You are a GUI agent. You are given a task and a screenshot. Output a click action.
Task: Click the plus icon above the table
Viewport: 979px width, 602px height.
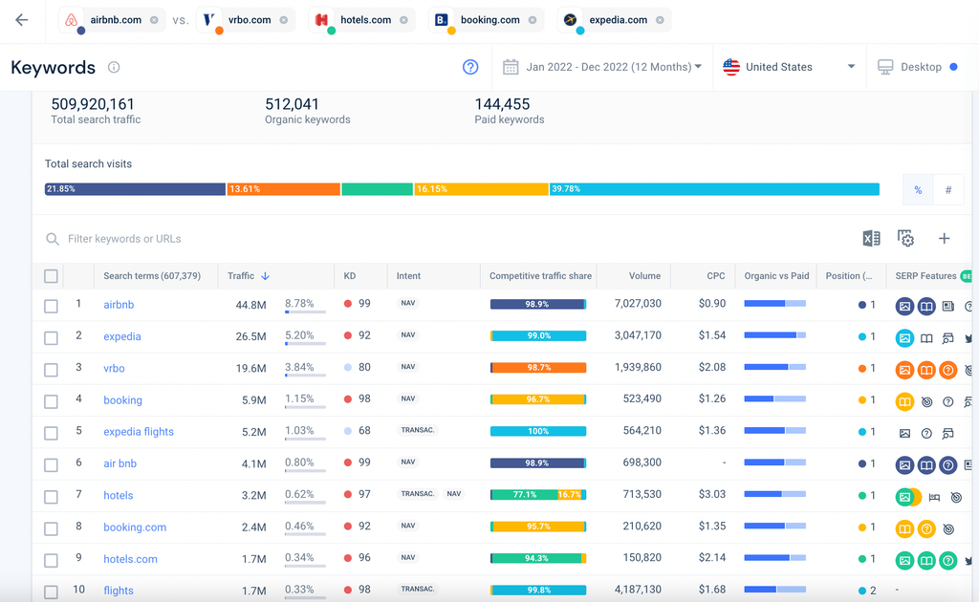click(944, 238)
